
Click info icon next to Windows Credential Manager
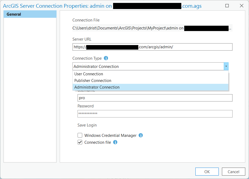click(x=141, y=135)
